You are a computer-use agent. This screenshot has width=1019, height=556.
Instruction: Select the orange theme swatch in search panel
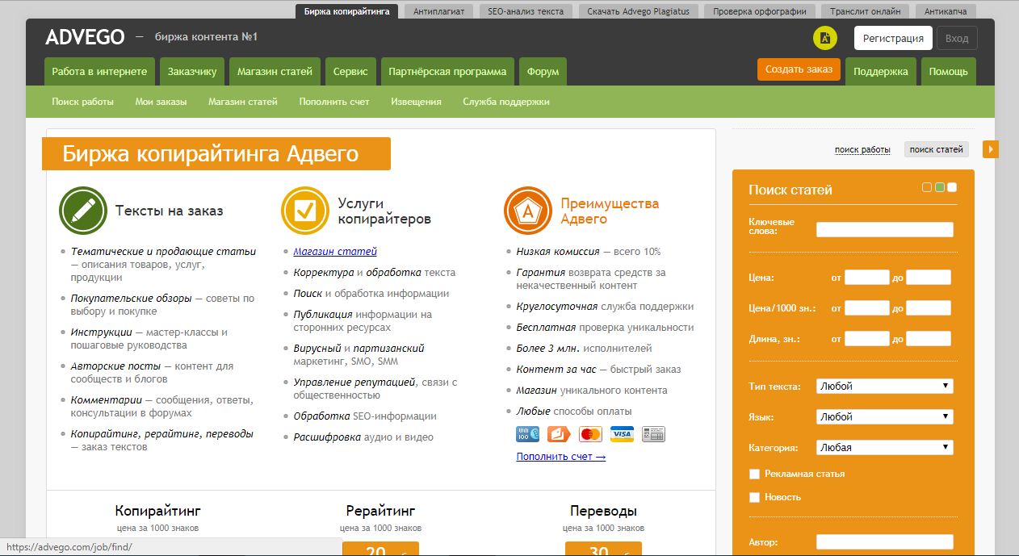927,187
